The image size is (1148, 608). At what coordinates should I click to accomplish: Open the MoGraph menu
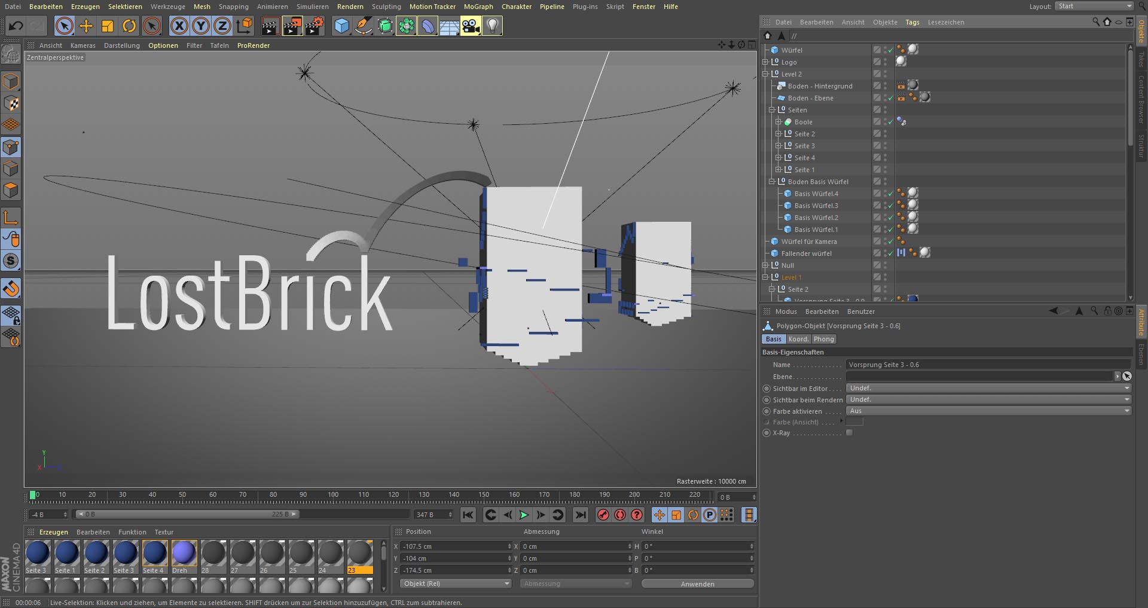(478, 7)
